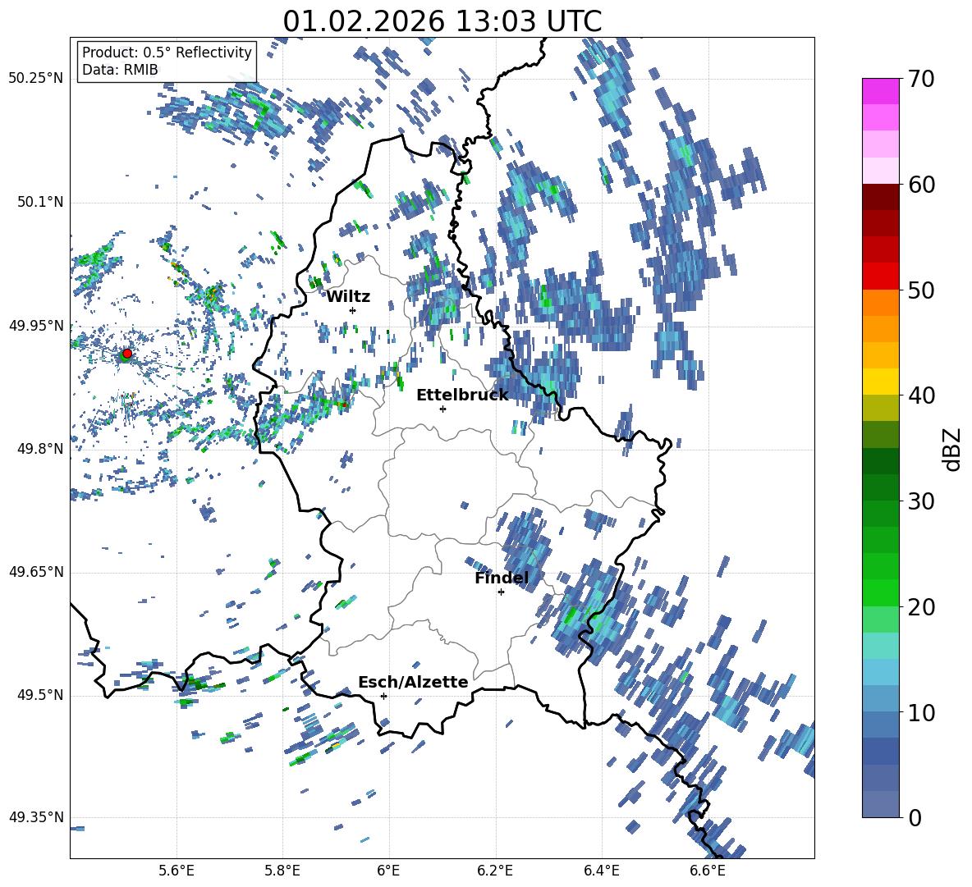The width and height of the screenshot is (972, 887).
Task: Click the Wiltz station cross marker
Action: coord(353,310)
